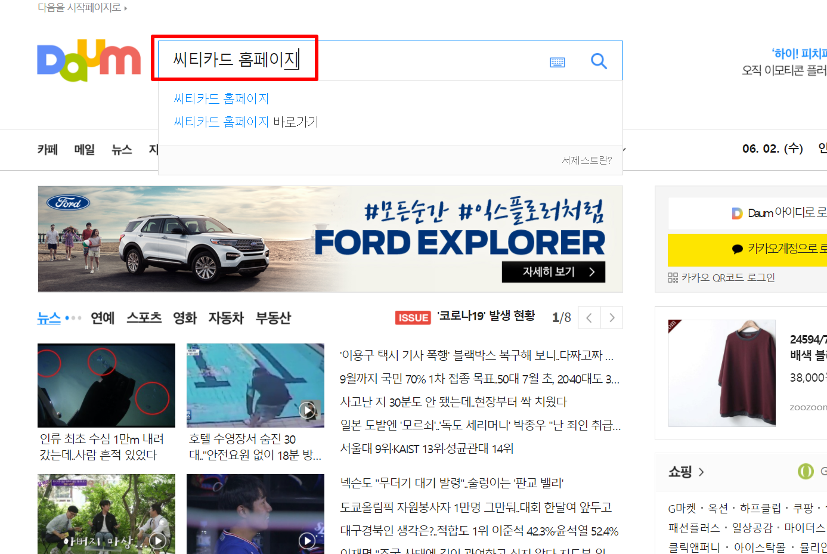Click the 일상공감 shopping link

click(x=752, y=528)
